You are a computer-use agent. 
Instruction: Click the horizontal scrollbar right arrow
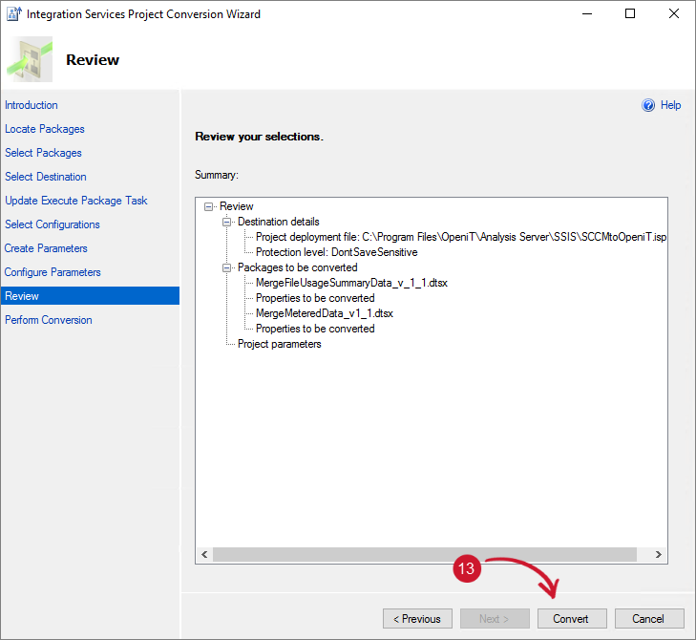pos(659,554)
